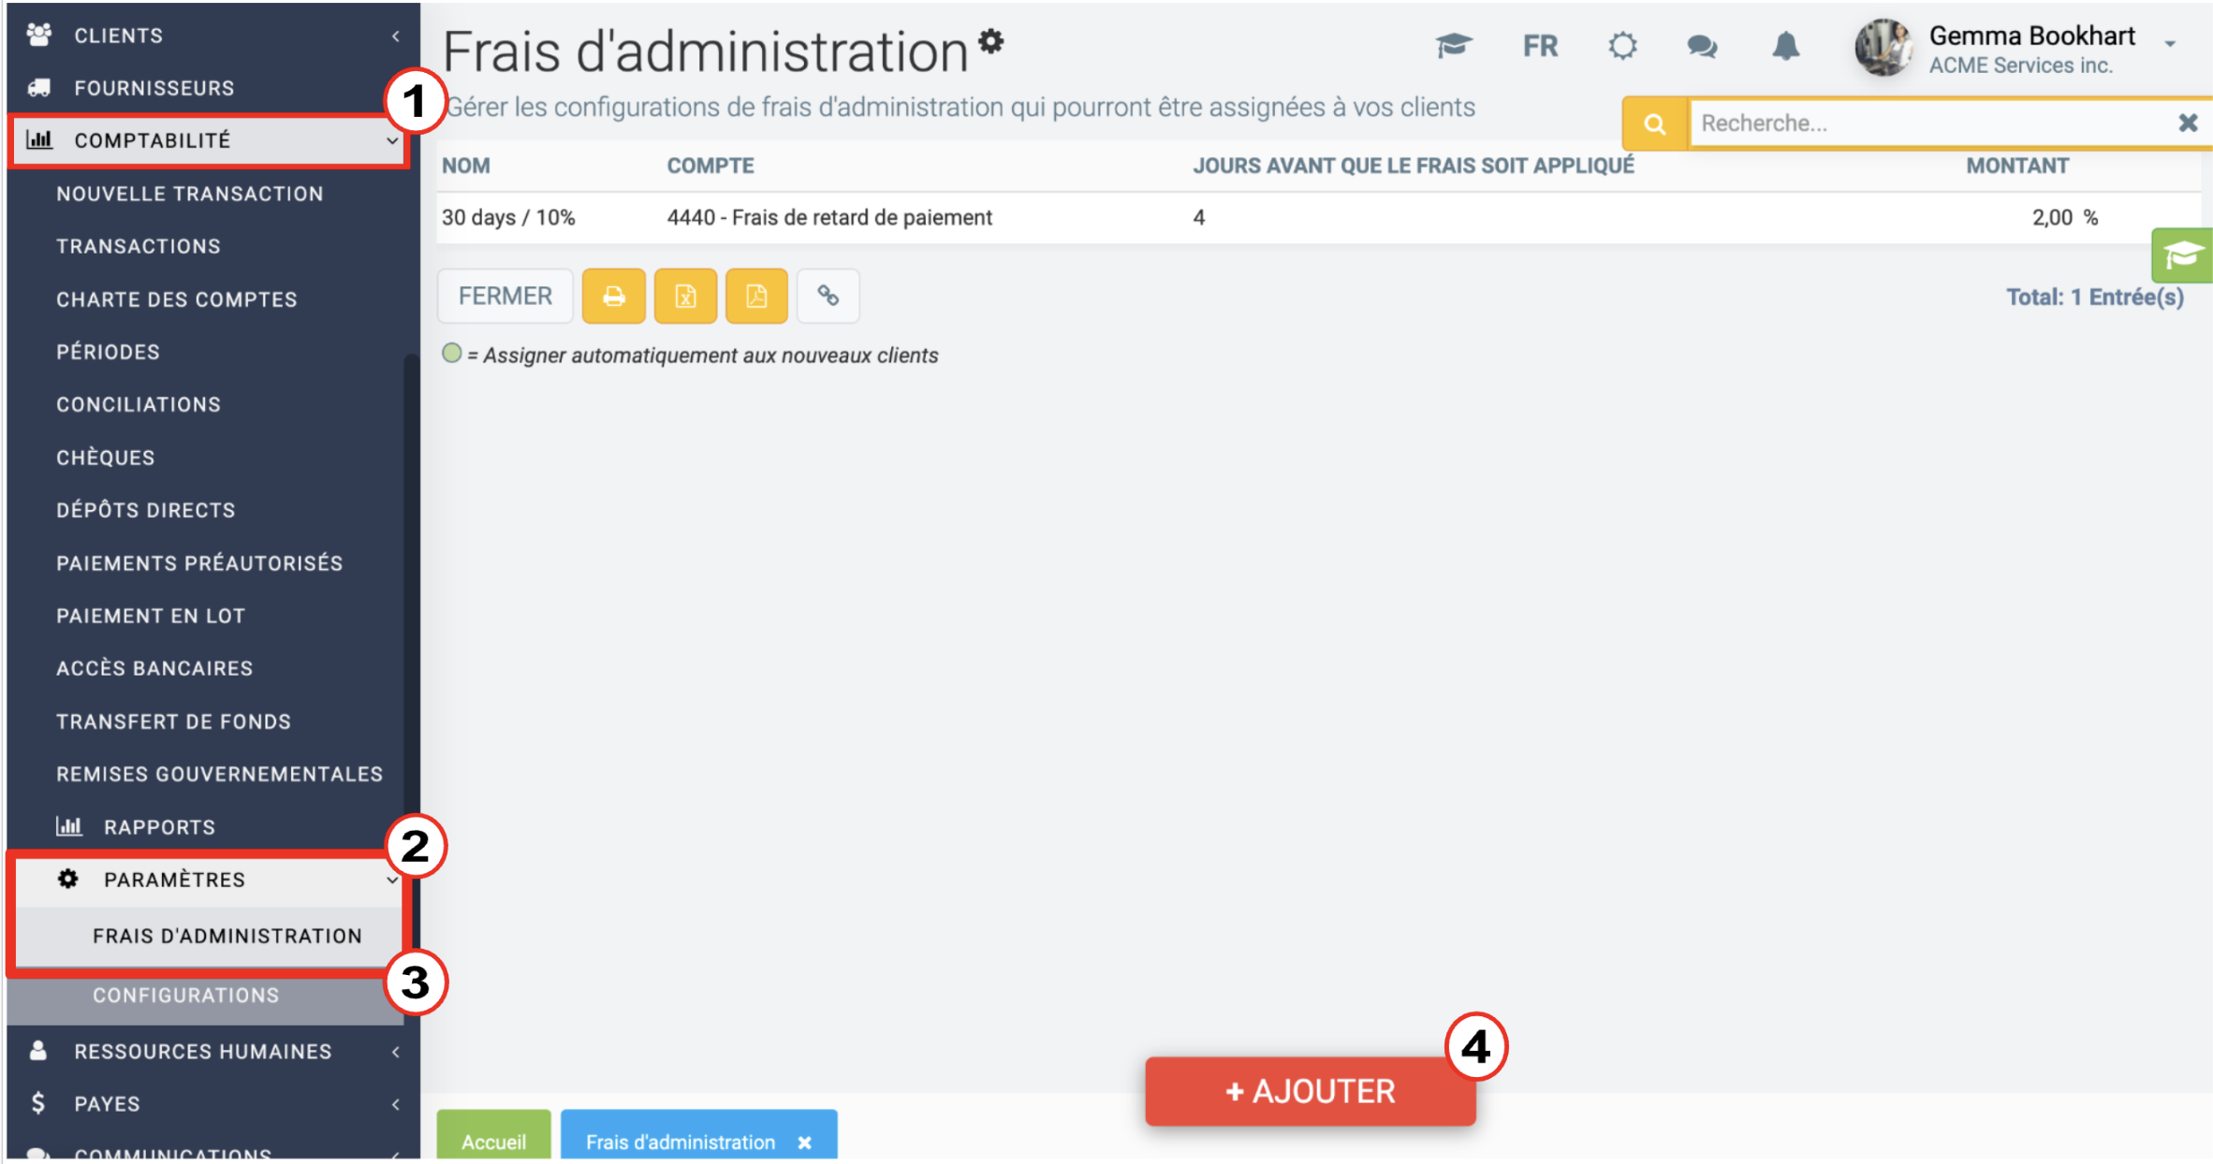
Task: Click the Fermer button
Action: 506,297
